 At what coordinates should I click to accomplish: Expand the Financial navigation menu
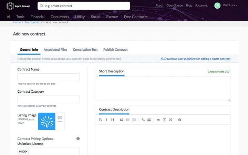tap(37, 17)
